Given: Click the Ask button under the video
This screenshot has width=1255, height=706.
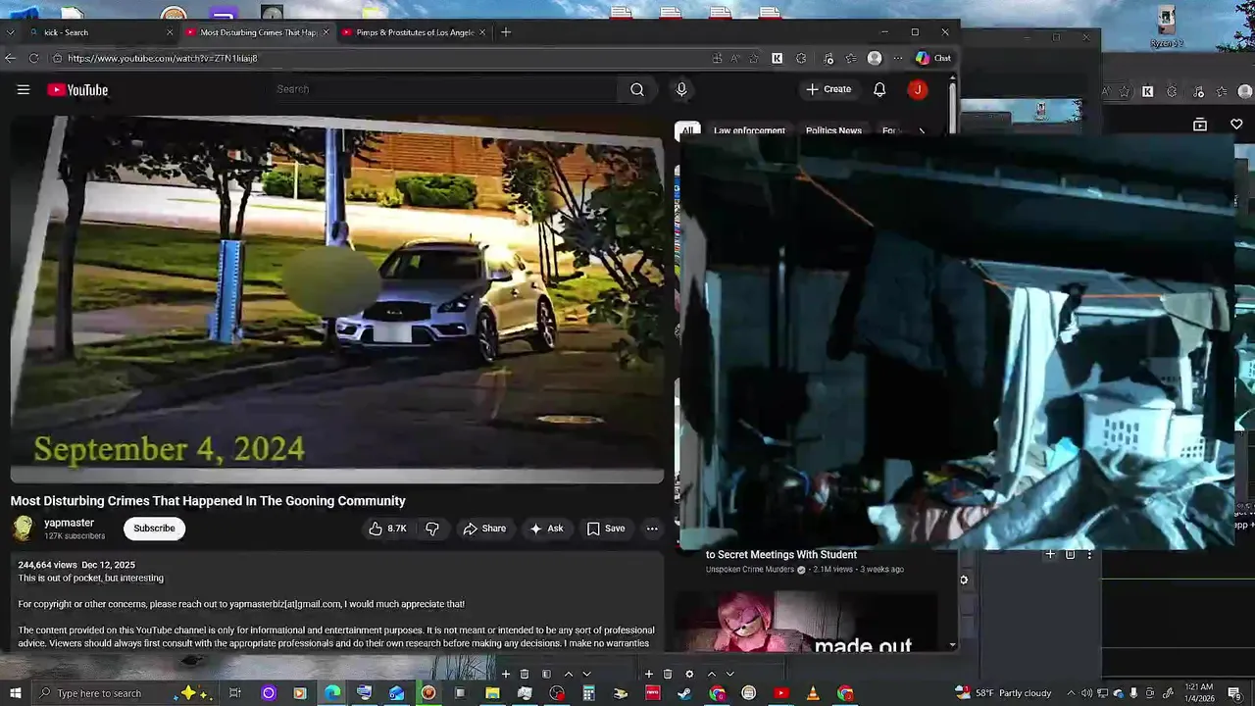Looking at the screenshot, I should [546, 529].
